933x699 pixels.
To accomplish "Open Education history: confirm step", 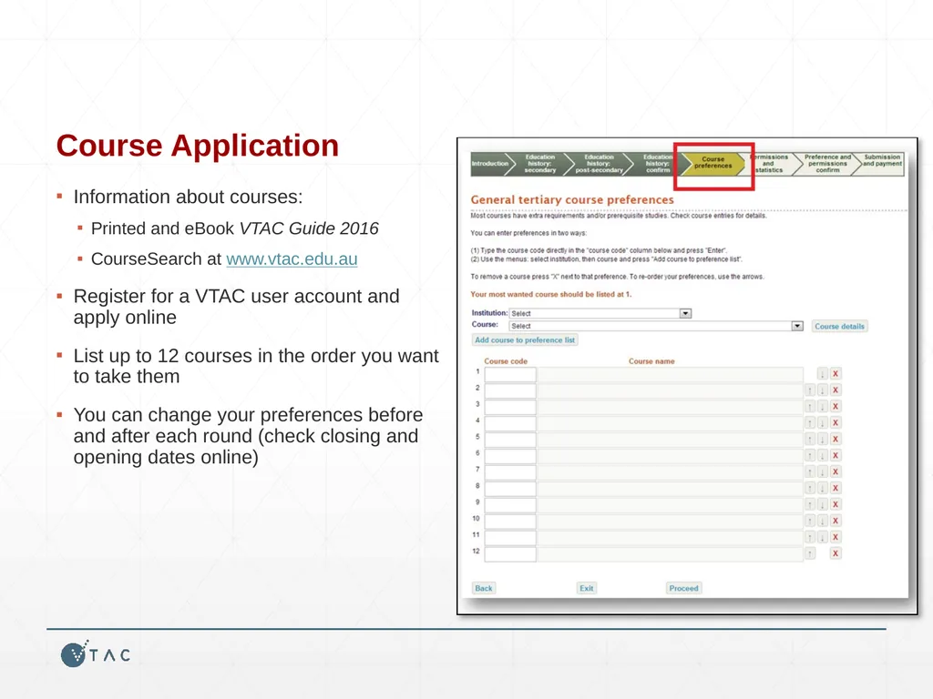I will [658, 164].
